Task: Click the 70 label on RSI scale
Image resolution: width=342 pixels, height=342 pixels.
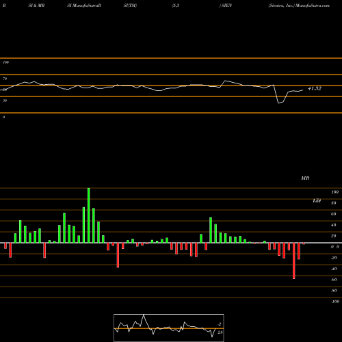Action: point(5,79)
